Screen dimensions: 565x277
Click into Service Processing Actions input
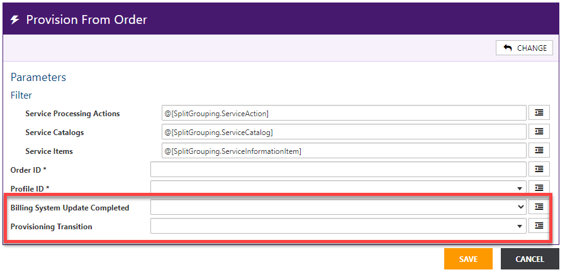click(343, 113)
